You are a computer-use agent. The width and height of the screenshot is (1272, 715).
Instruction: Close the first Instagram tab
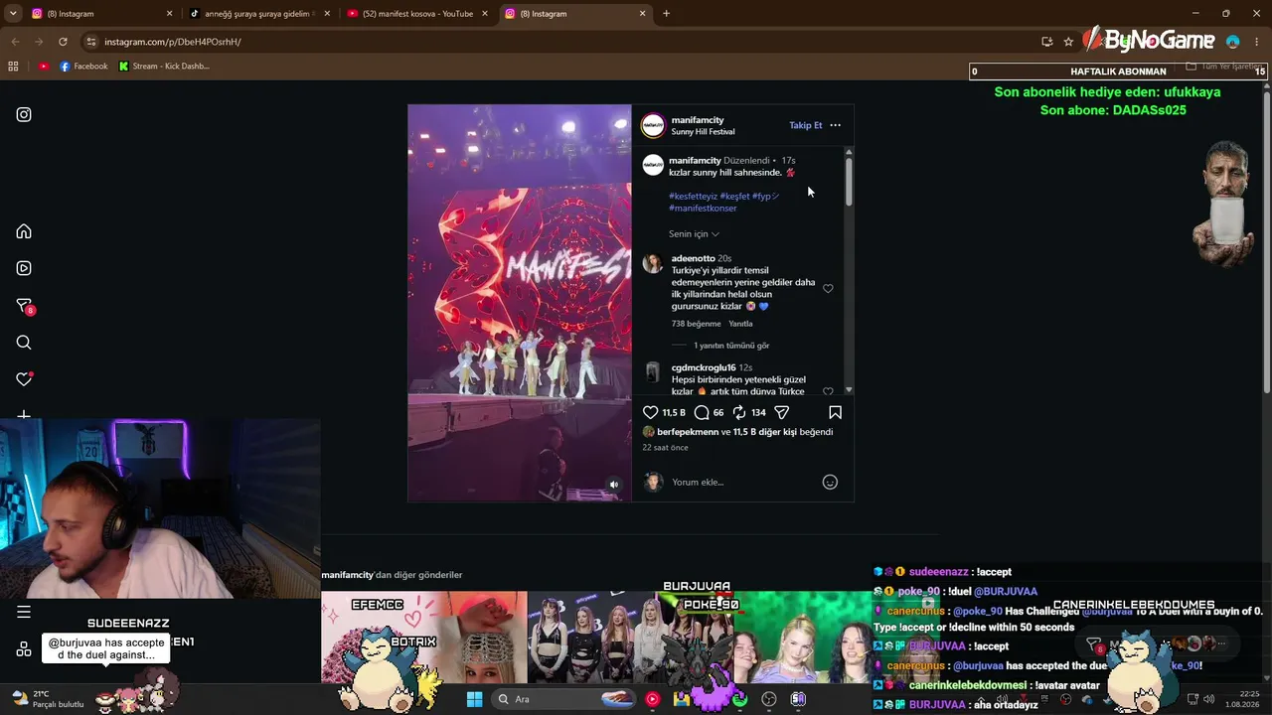[x=169, y=14]
